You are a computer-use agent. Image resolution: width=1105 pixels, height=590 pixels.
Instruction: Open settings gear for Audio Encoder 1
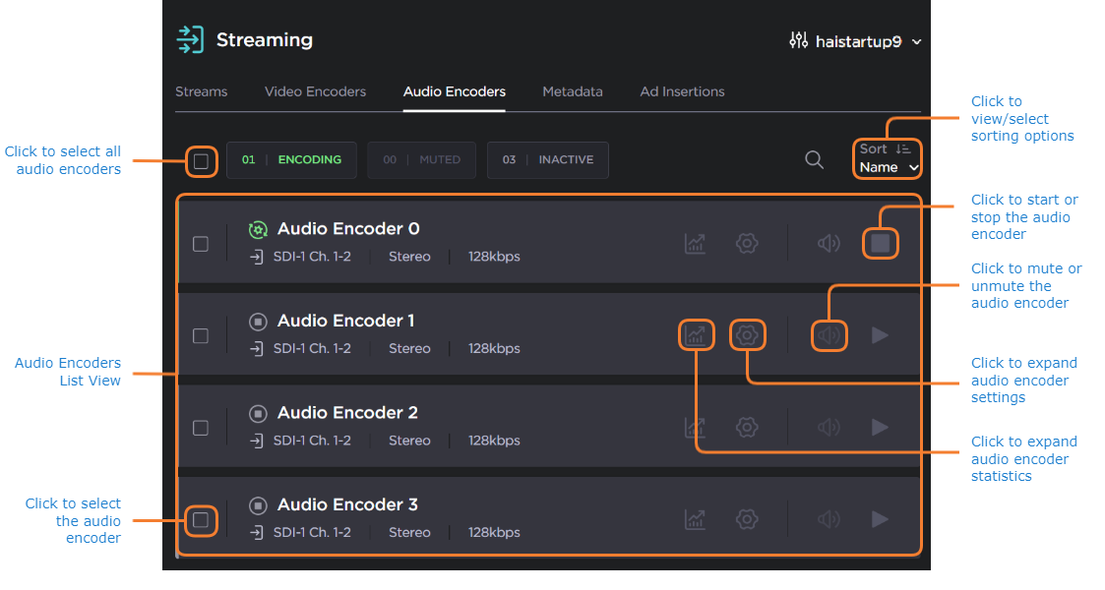click(747, 335)
